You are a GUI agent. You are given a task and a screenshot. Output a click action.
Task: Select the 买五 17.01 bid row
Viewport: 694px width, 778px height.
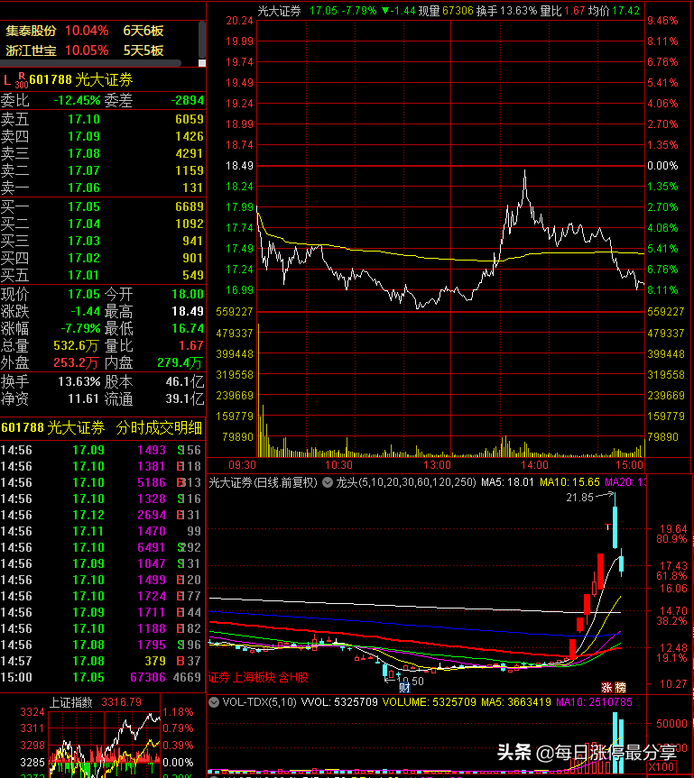coord(102,275)
